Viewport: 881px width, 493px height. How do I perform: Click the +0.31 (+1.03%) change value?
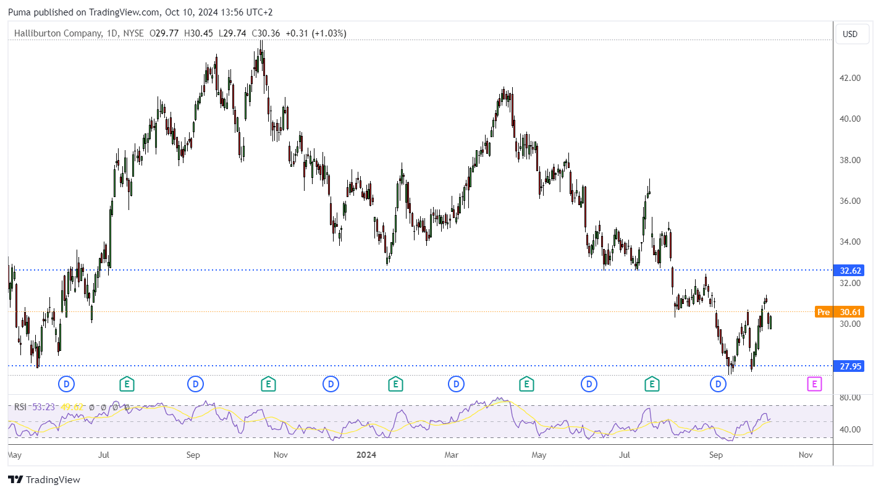(316, 33)
